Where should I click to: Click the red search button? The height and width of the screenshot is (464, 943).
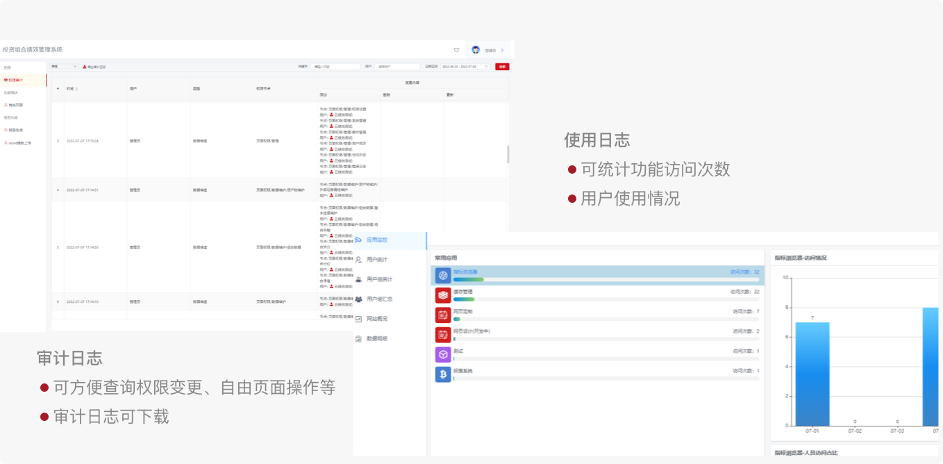point(502,67)
